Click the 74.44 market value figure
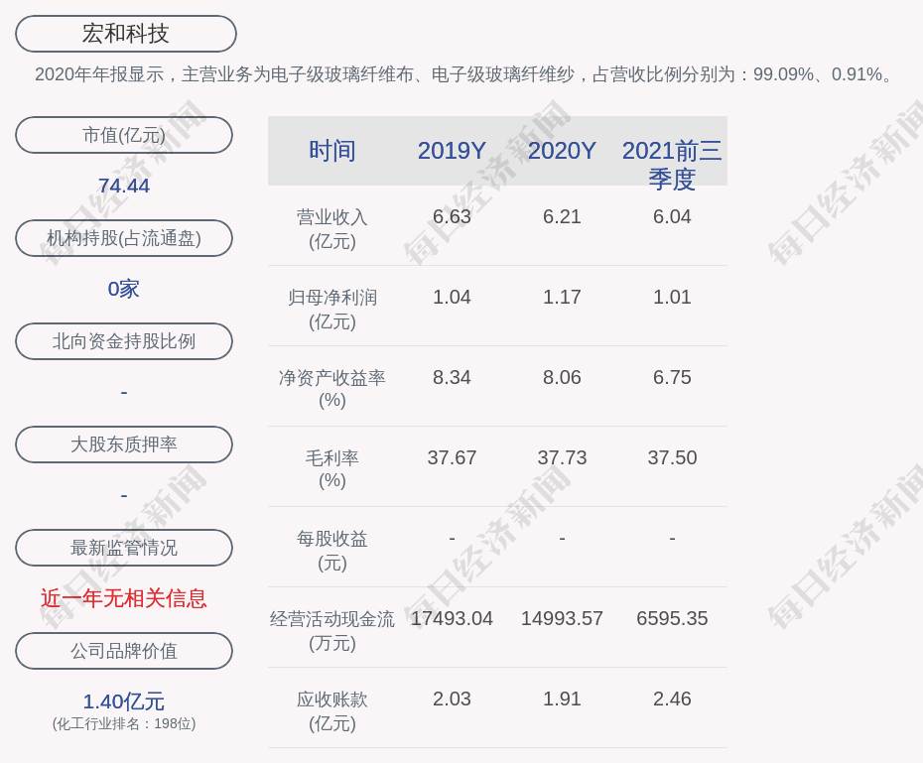923x763 pixels. (124, 186)
